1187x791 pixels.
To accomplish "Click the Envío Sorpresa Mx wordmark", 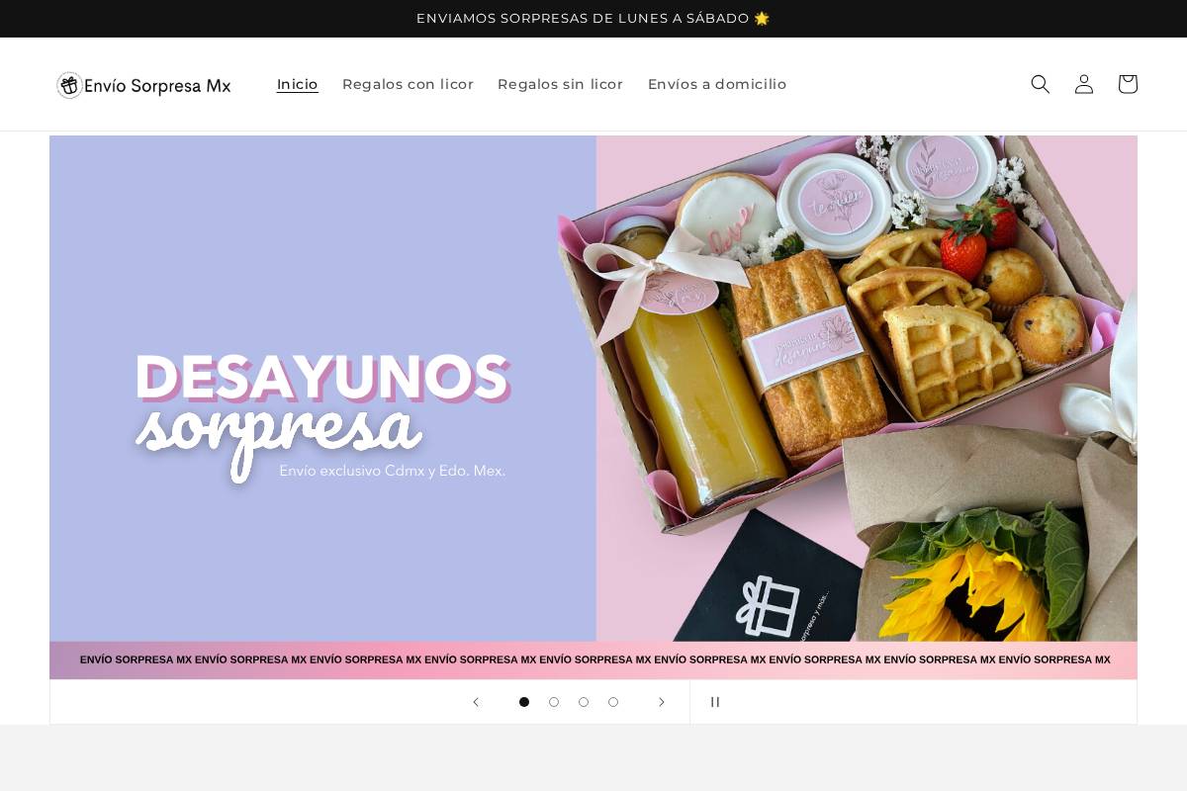I will tap(158, 85).
